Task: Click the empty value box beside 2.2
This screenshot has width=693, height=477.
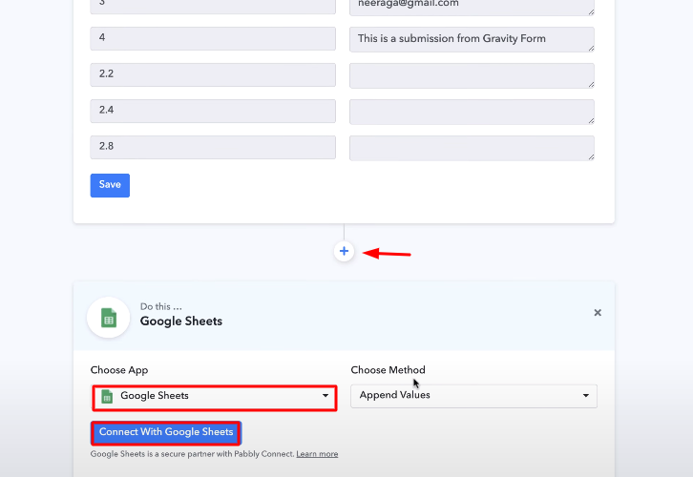Action: pos(472,75)
